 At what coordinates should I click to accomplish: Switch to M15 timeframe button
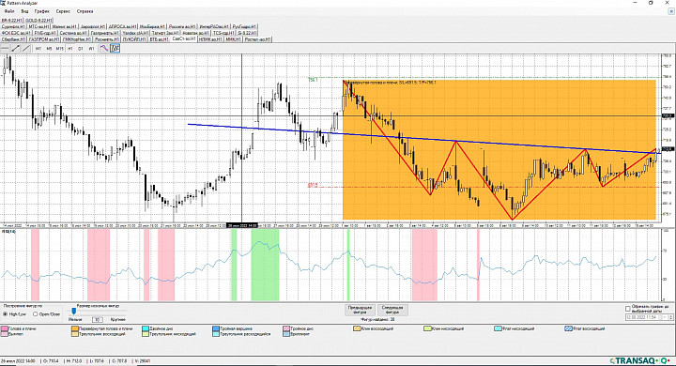coord(59,49)
